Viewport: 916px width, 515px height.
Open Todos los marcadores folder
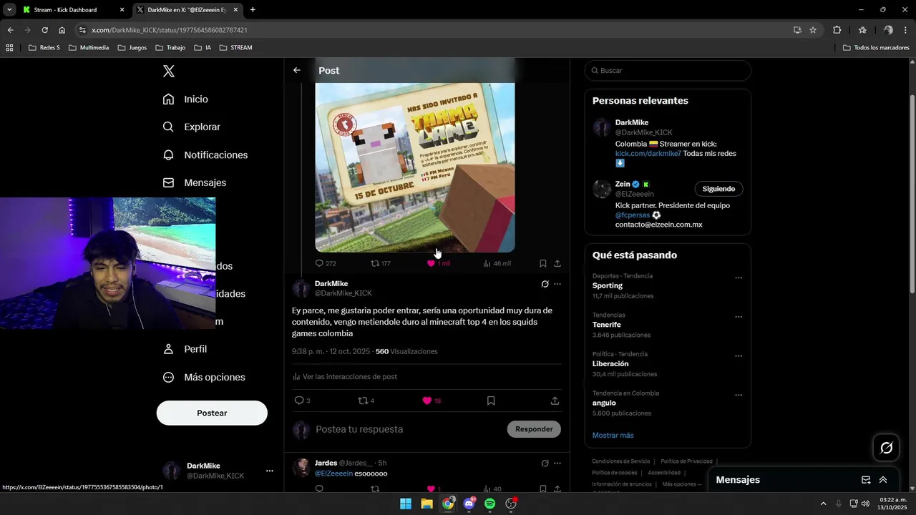tap(876, 48)
